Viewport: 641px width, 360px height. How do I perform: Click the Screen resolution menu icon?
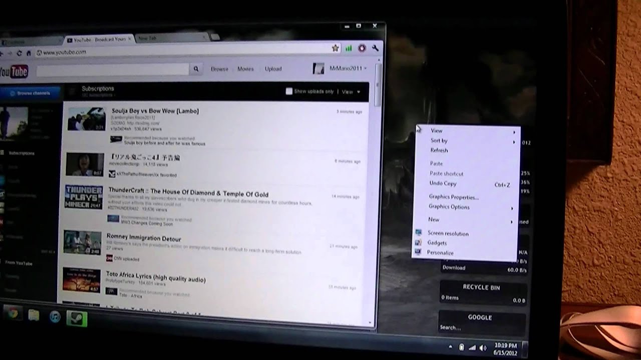(x=419, y=233)
